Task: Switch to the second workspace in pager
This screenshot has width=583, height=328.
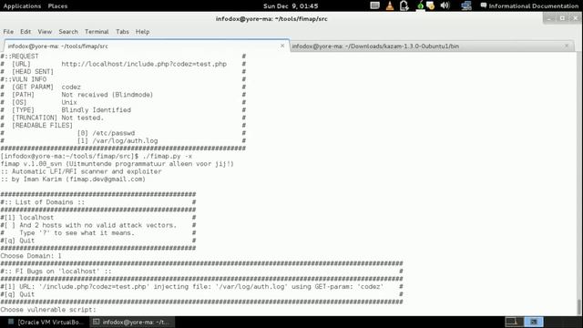Action: (534, 322)
